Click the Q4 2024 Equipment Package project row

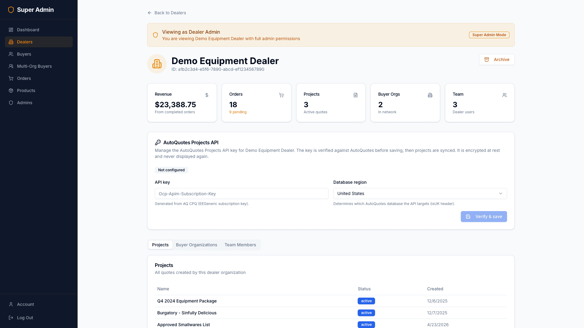[x=331, y=301]
